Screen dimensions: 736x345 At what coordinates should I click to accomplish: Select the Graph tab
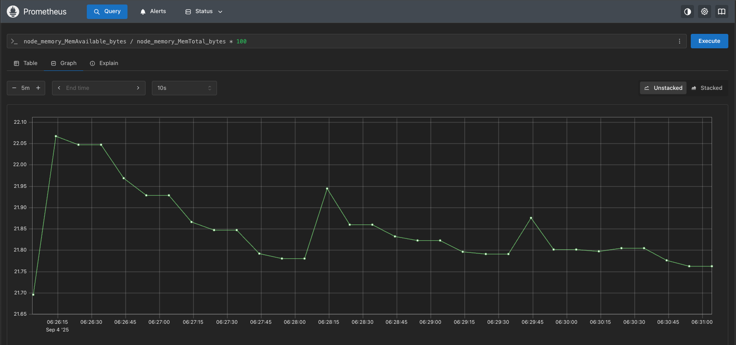coord(64,63)
